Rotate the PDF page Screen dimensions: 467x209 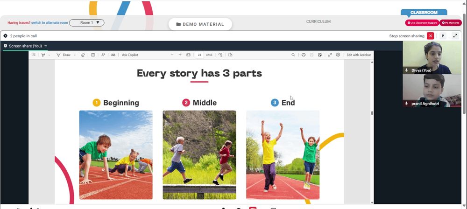(x=220, y=55)
